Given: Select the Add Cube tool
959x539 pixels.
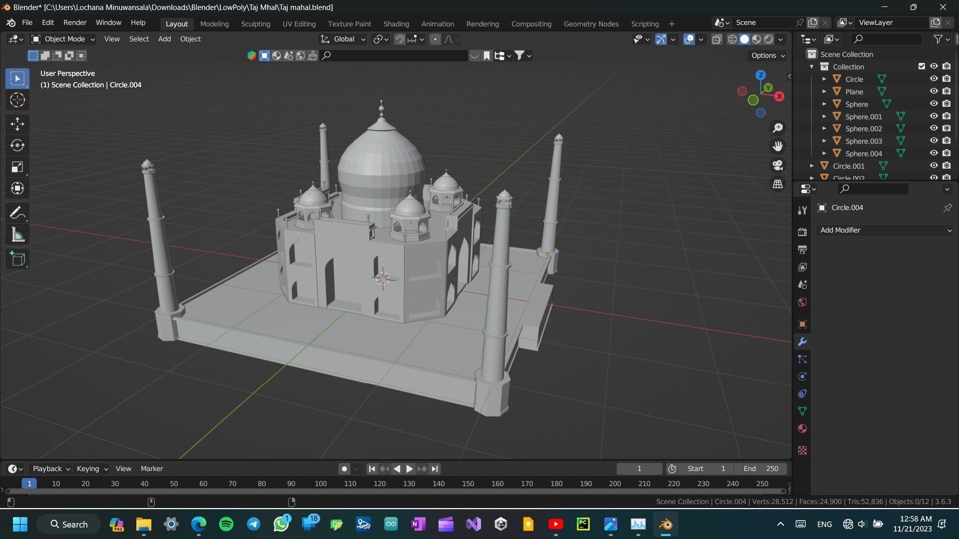Looking at the screenshot, I should pyautogui.click(x=17, y=259).
